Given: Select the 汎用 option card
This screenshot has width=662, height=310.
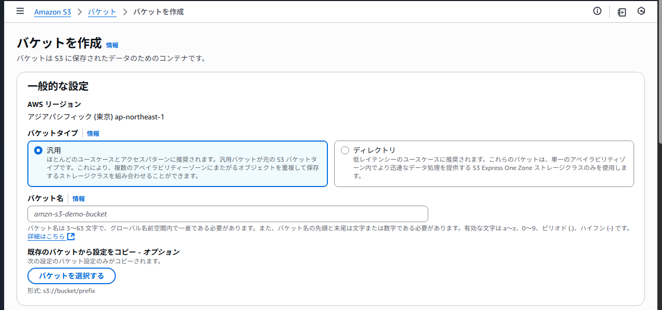Looking at the screenshot, I should click(177, 163).
